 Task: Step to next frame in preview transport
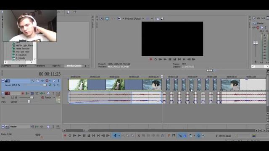(x=193, y=59)
